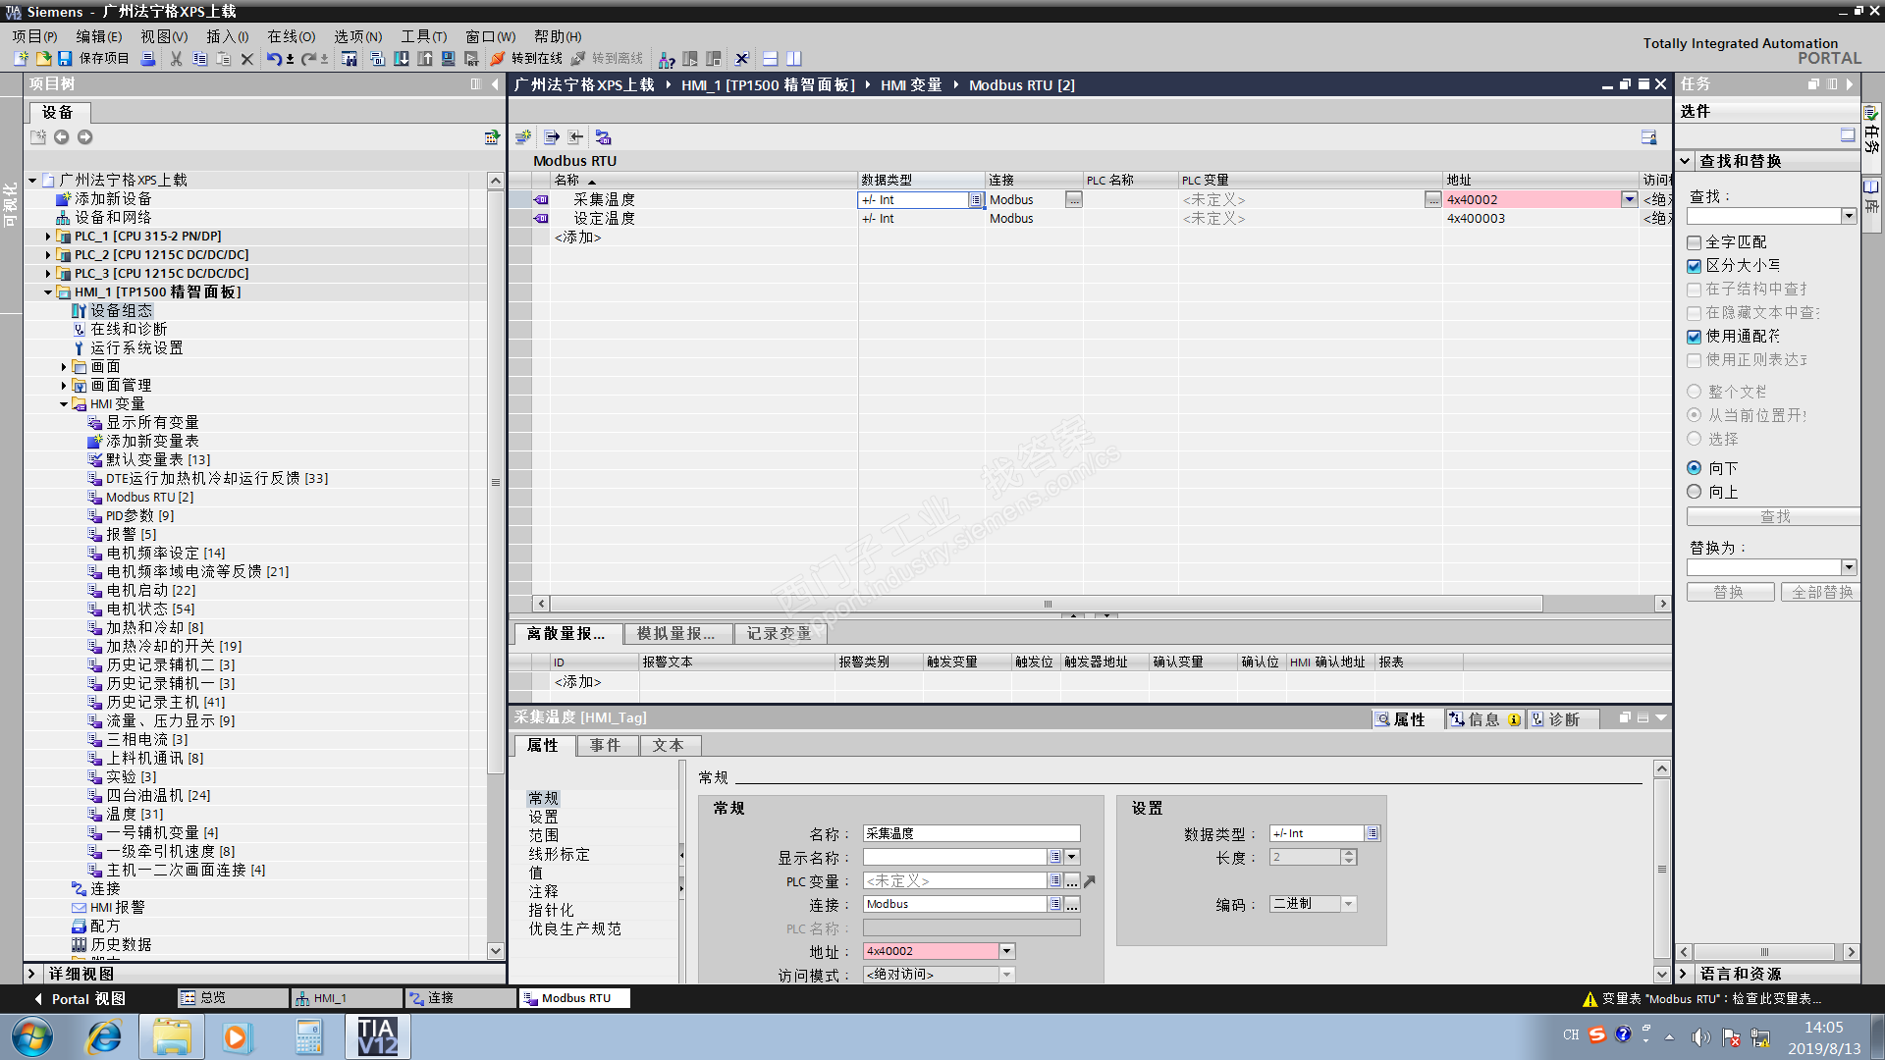Click the 模拟量报警 alarms tab button
1885x1060 pixels.
[x=675, y=634]
